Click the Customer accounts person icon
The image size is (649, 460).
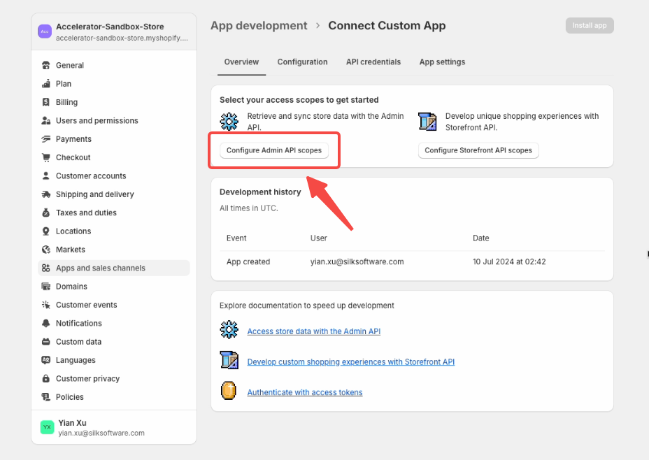click(x=46, y=175)
